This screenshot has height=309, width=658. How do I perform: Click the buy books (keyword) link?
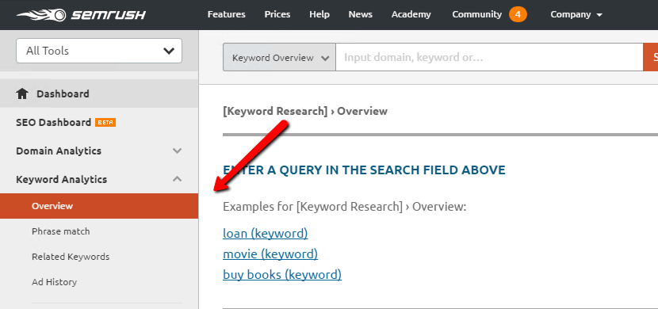click(x=282, y=275)
